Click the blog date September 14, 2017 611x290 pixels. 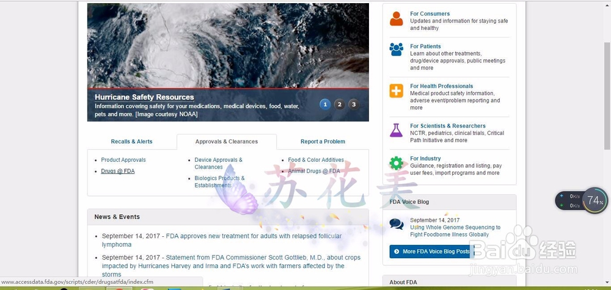tap(434, 220)
